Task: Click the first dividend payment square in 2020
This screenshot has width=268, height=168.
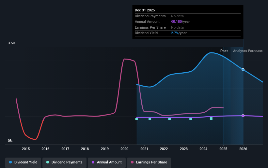Action: [x=136, y=119]
